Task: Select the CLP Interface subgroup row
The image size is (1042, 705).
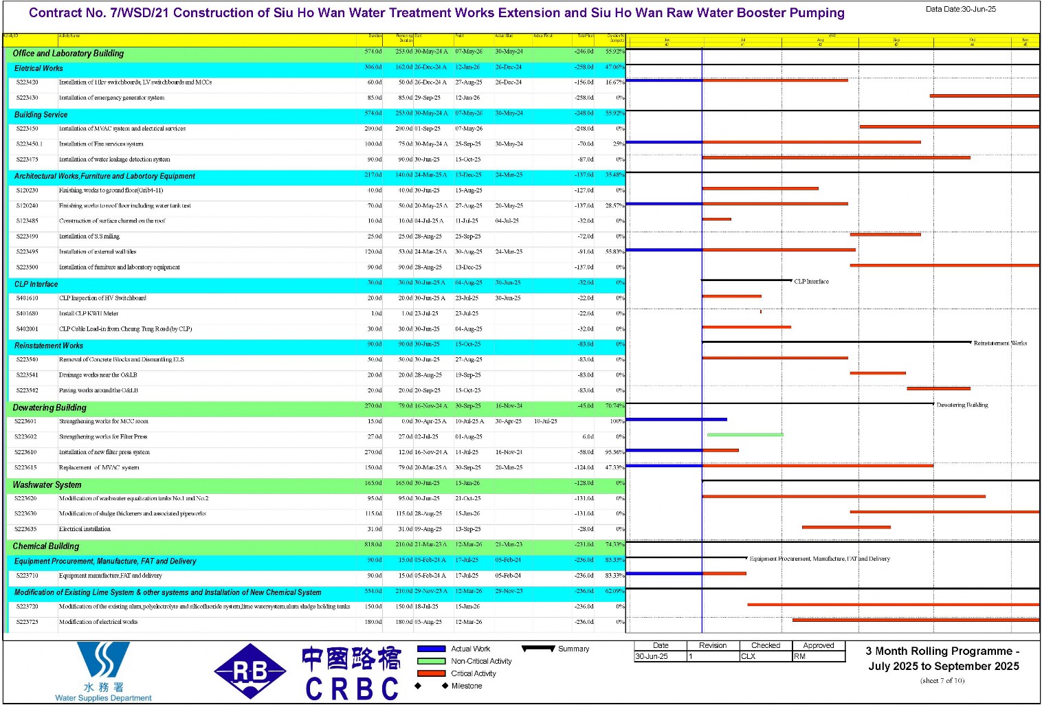Action: pos(315,284)
